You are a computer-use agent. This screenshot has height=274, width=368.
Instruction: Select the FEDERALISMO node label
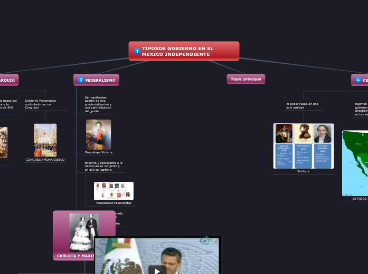pyautogui.click(x=100, y=80)
